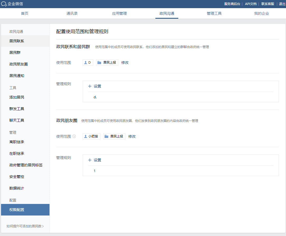The image size is (286, 236).
Task: Select the member tag D
Action: (88, 62)
